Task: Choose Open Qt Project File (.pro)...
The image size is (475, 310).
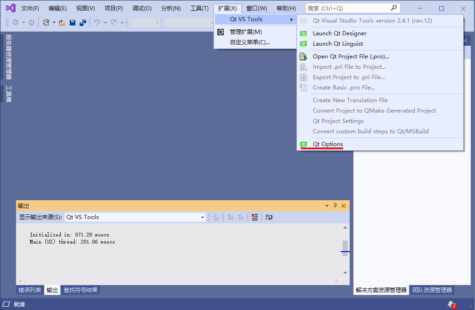Action: pos(380,57)
